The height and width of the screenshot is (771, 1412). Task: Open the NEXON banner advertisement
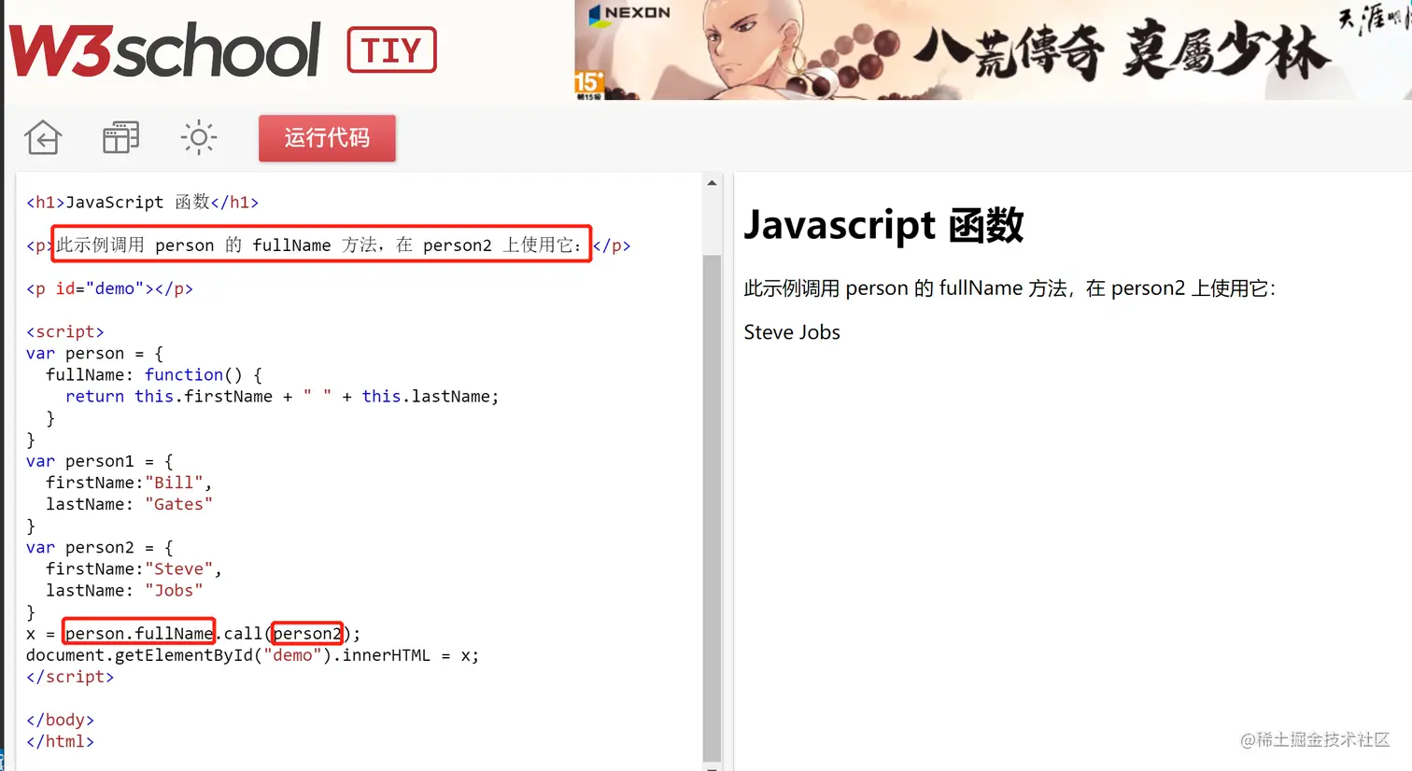coord(993,49)
